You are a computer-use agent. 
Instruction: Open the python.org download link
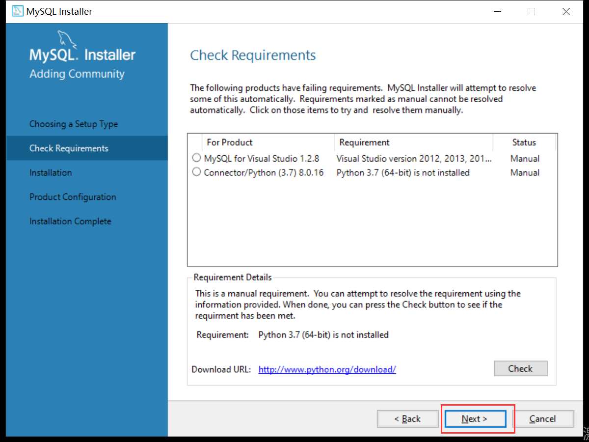coord(327,369)
